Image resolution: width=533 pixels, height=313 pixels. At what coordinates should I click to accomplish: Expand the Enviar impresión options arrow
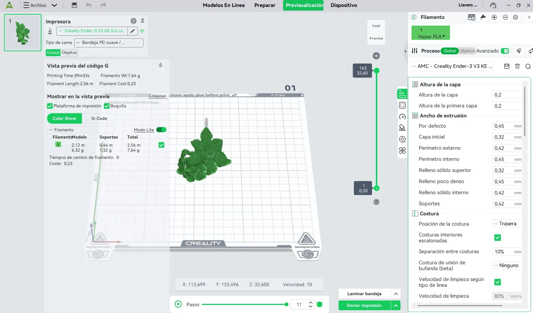click(x=396, y=305)
